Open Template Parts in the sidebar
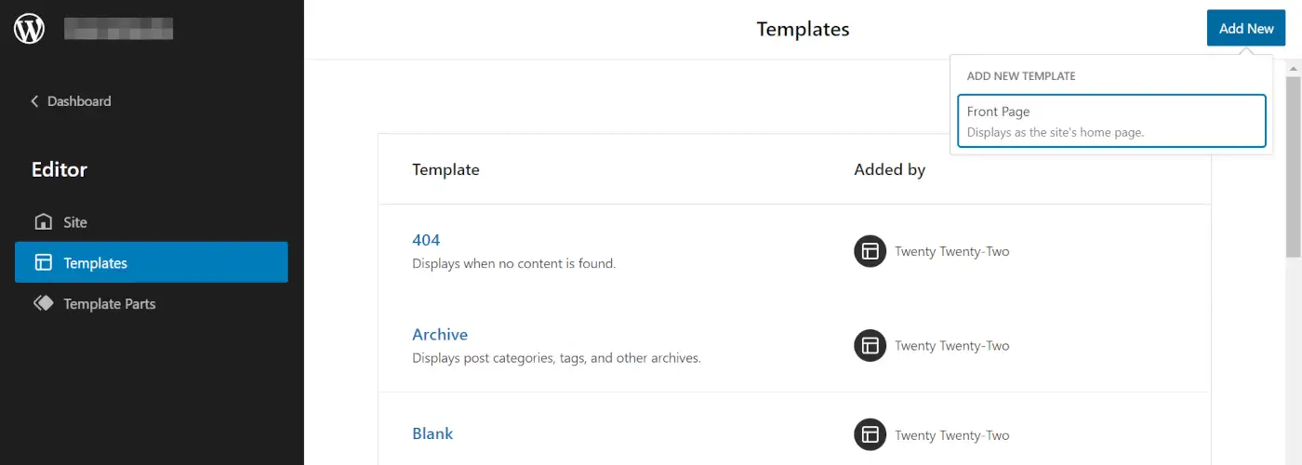 tap(152, 303)
